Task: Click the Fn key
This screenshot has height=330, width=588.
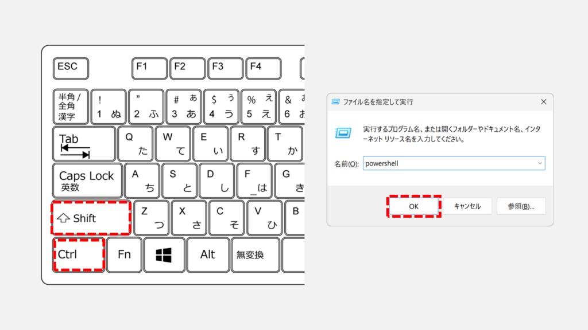Action: (x=124, y=255)
